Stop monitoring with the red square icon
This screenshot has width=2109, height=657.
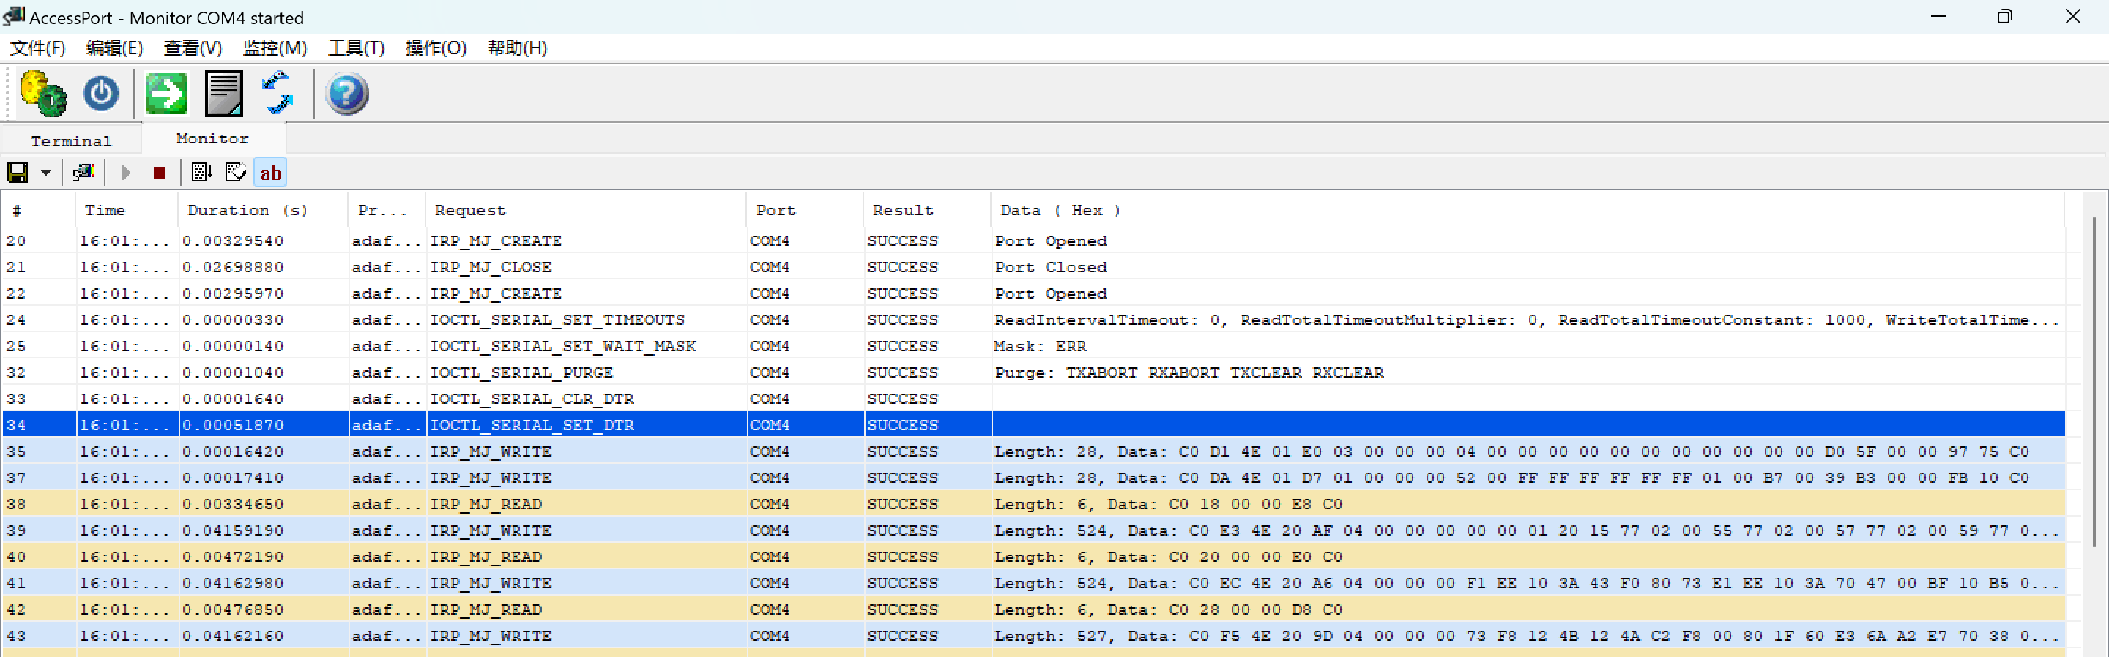(x=160, y=173)
